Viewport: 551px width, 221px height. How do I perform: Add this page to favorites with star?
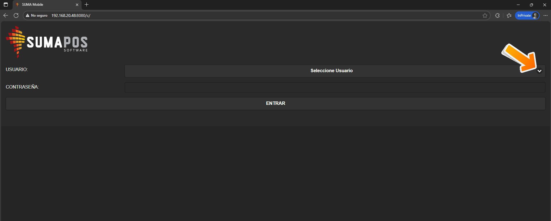coord(485,15)
